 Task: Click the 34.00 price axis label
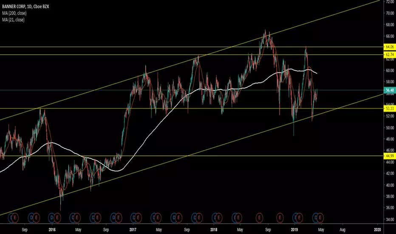390,220
